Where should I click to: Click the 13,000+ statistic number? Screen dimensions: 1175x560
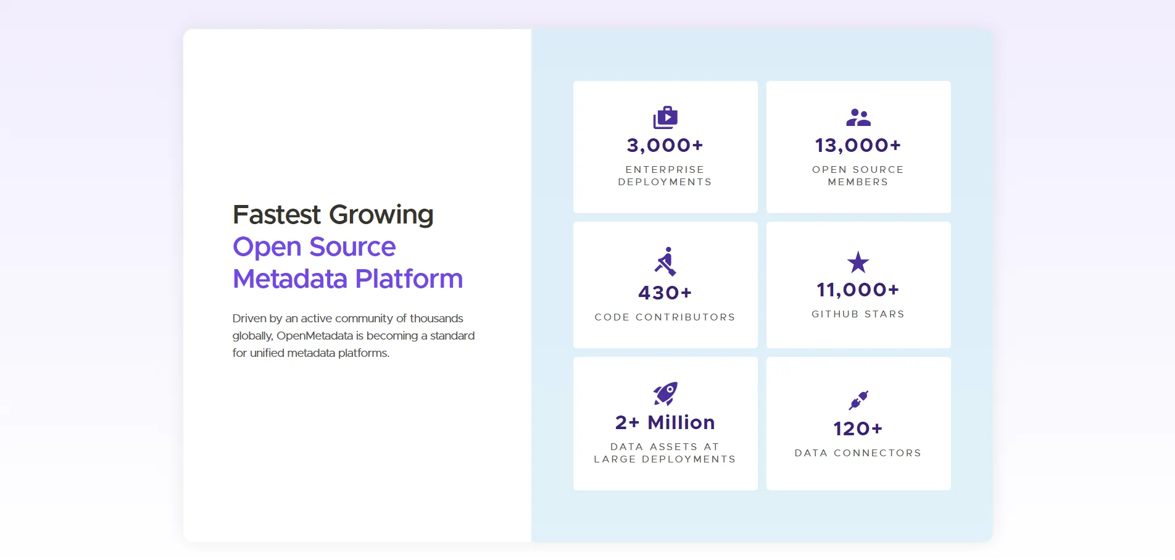[858, 145]
